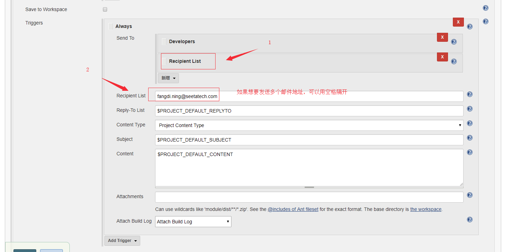Grab the drag handle of Developers entry
The width and height of the screenshot is (524, 252).
[164, 41]
